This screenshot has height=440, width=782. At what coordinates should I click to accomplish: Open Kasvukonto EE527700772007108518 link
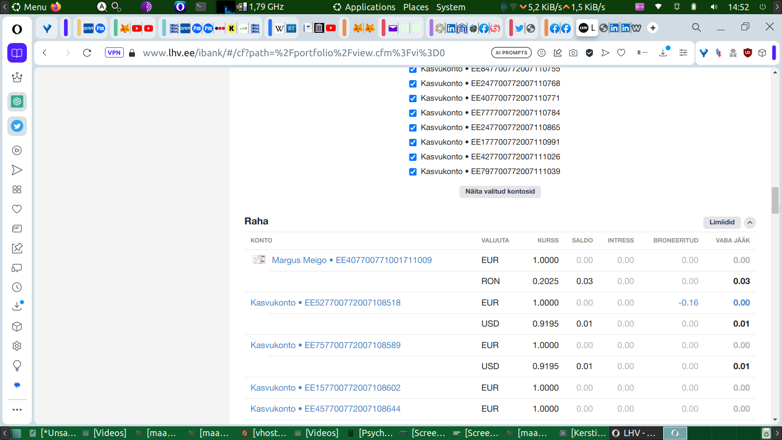point(326,303)
